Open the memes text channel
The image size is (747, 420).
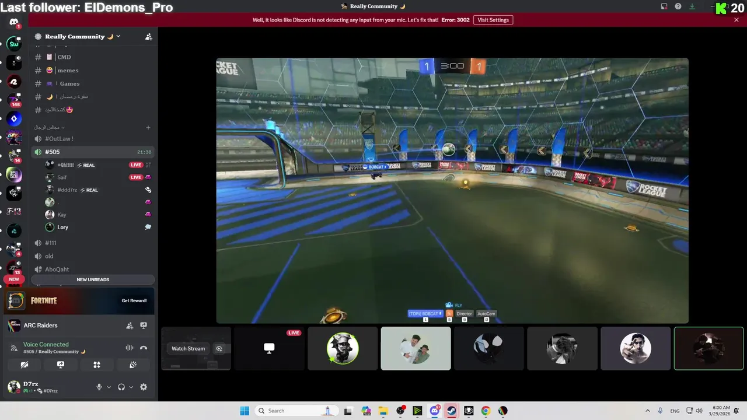(x=93, y=71)
